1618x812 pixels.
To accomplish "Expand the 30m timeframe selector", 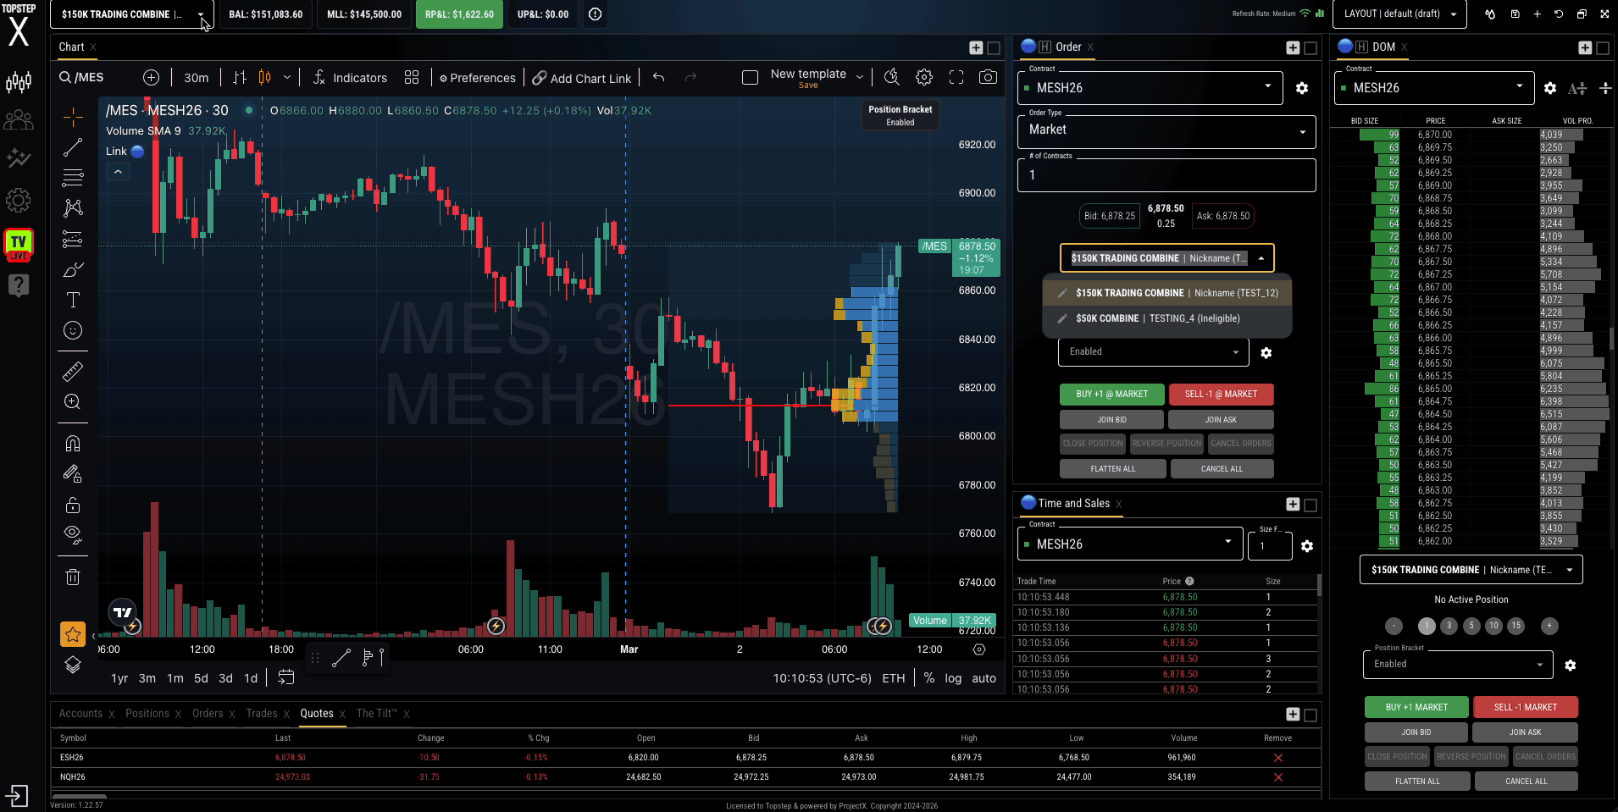I will [x=196, y=78].
